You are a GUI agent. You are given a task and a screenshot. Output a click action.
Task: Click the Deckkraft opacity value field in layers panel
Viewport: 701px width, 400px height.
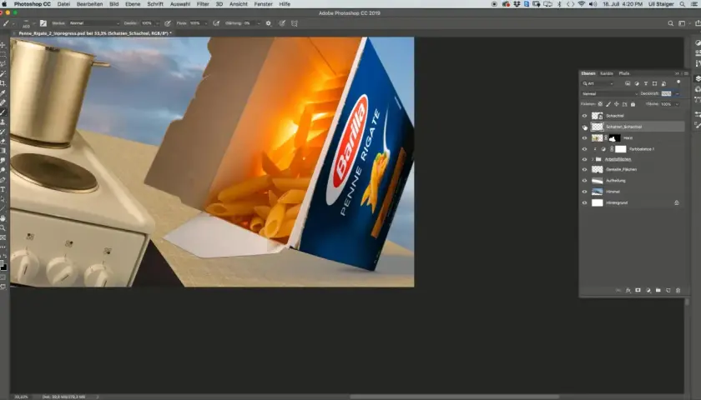tap(667, 93)
